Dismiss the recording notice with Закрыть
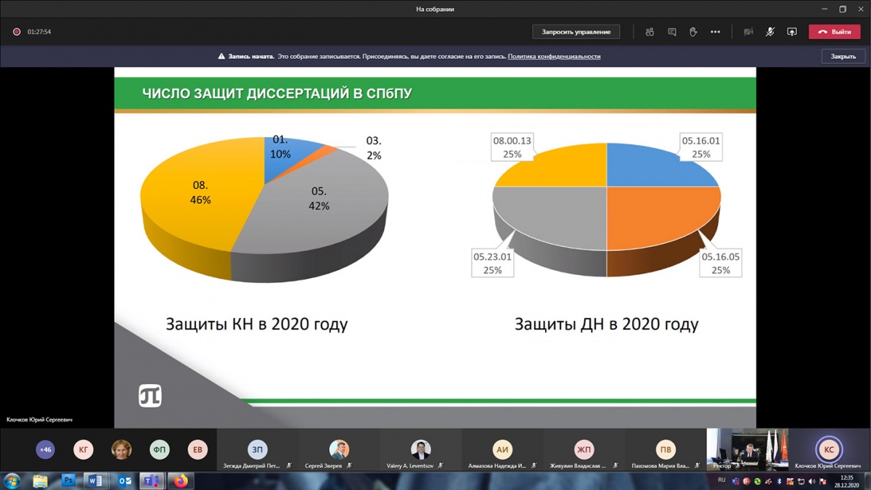This screenshot has height=490, width=871. click(843, 56)
